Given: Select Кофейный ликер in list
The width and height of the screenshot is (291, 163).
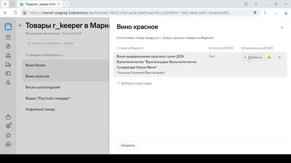Looking at the screenshot, I should pyautogui.click(x=65, y=110).
